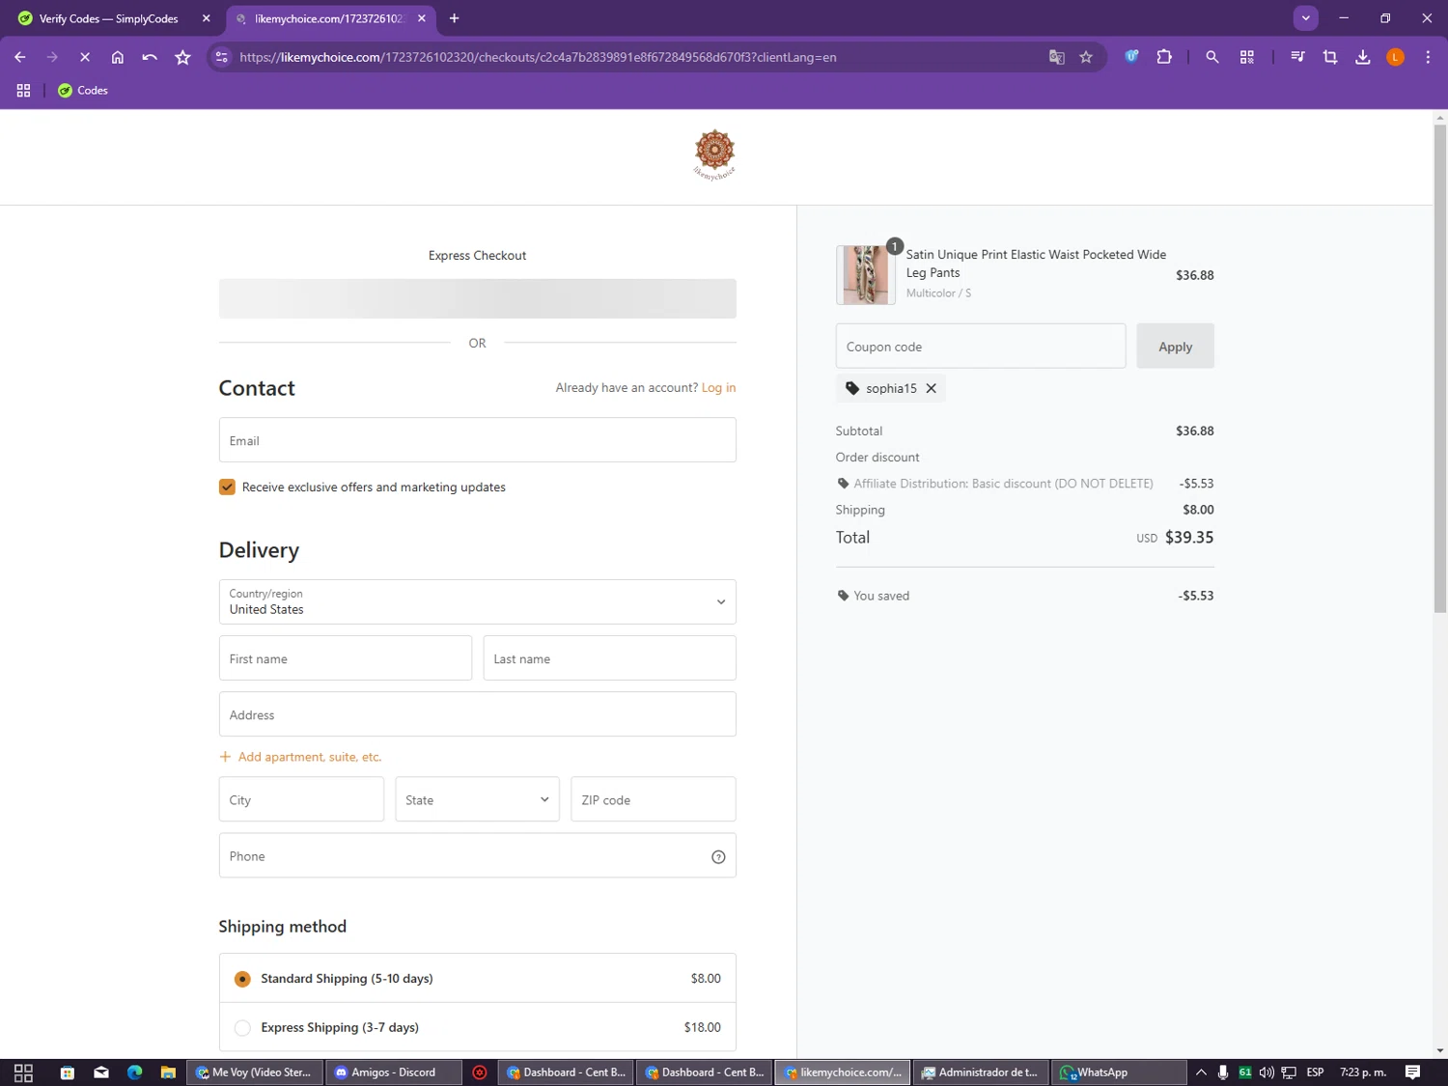Close the likemychoice.com tab
1448x1086 pixels.
(422, 18)
